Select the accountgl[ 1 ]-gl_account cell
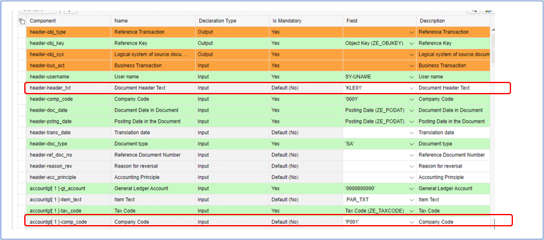Image resolution: width=544 pixels, height=240 pixels. tap(68, 189)
